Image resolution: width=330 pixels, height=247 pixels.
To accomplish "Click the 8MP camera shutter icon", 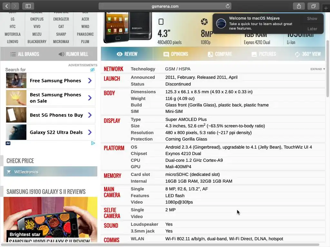I will click(204, 22).
